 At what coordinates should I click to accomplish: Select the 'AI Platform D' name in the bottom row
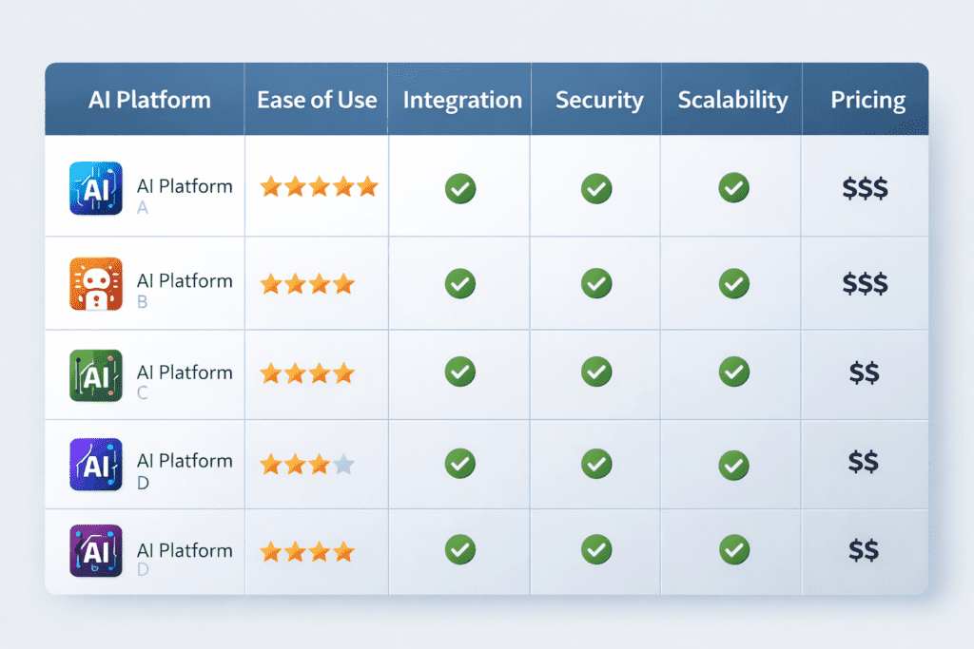tap(185, 559)
